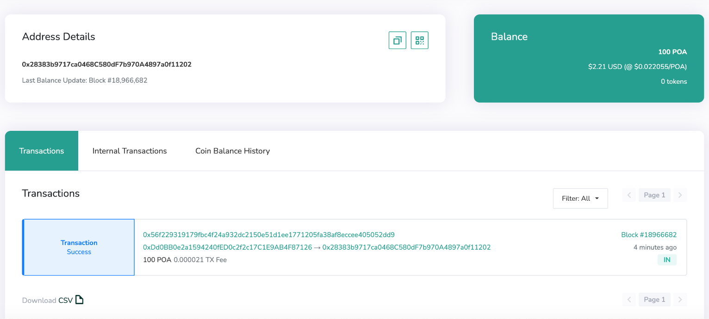Open the Filter: All dropdown
The height and width of the screenshot is (319, 709).
tap(580, 198)
